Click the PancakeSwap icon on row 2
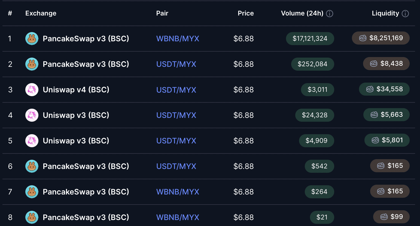This screenshot has height=226, width=420. [32, 64]
